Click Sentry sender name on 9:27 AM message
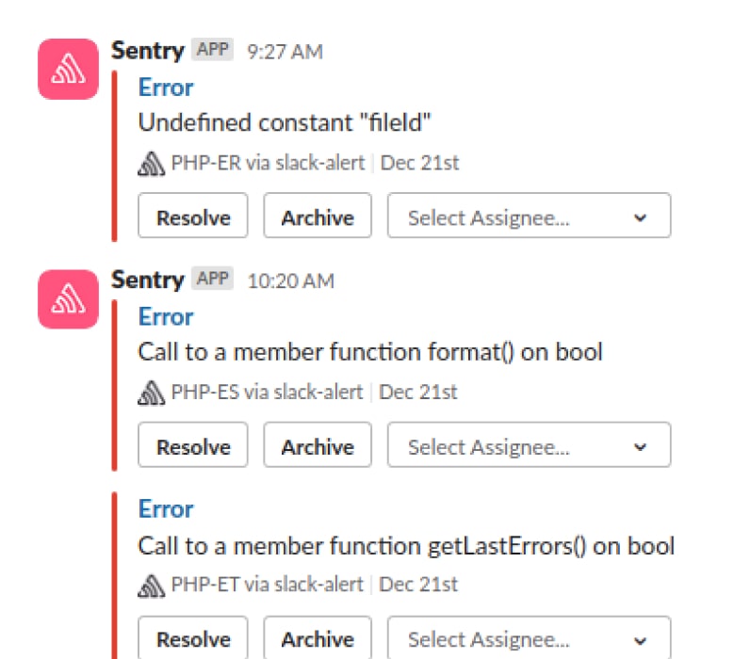Screen dimensions: 750x659 pos(147,51)
